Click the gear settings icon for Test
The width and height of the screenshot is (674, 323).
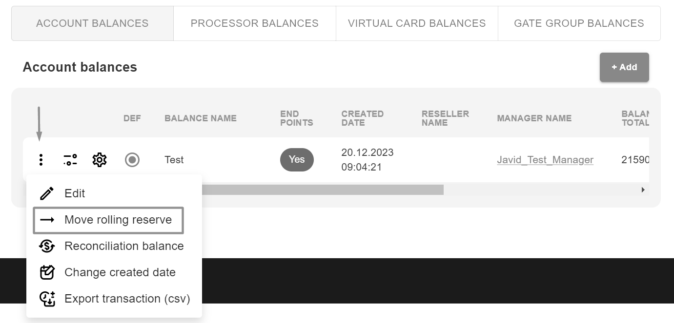[100, 160]
